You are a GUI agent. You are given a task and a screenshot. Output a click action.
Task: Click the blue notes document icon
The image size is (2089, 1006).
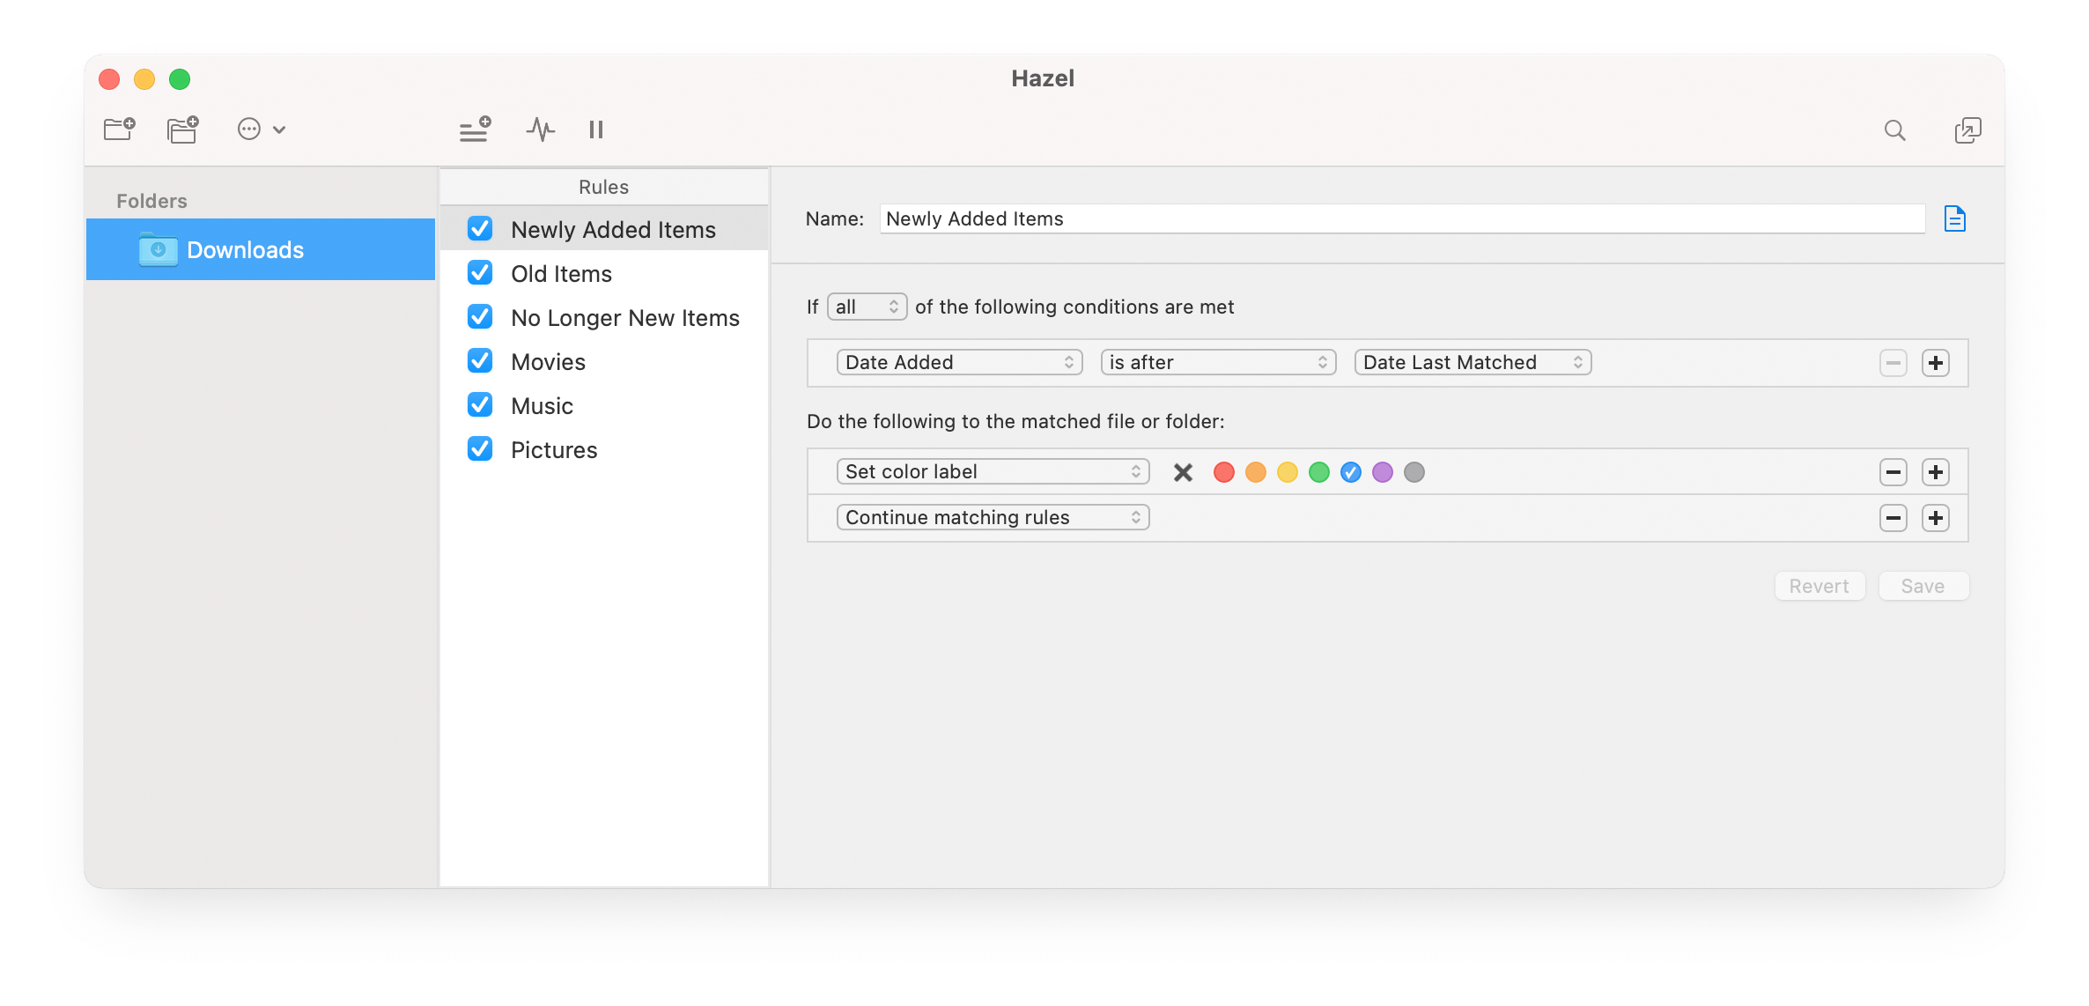(x=1954, y=218)
